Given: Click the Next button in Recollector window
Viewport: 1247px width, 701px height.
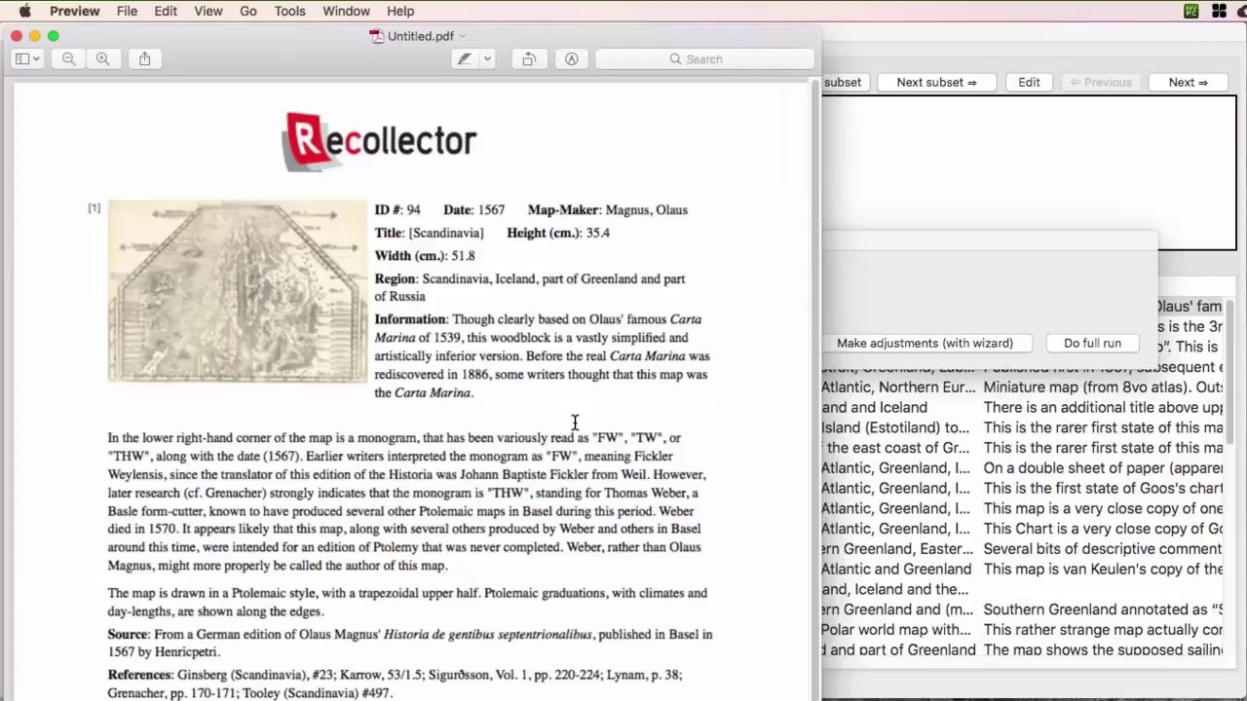Looking at the screenshot, I should pos(1188,83).
